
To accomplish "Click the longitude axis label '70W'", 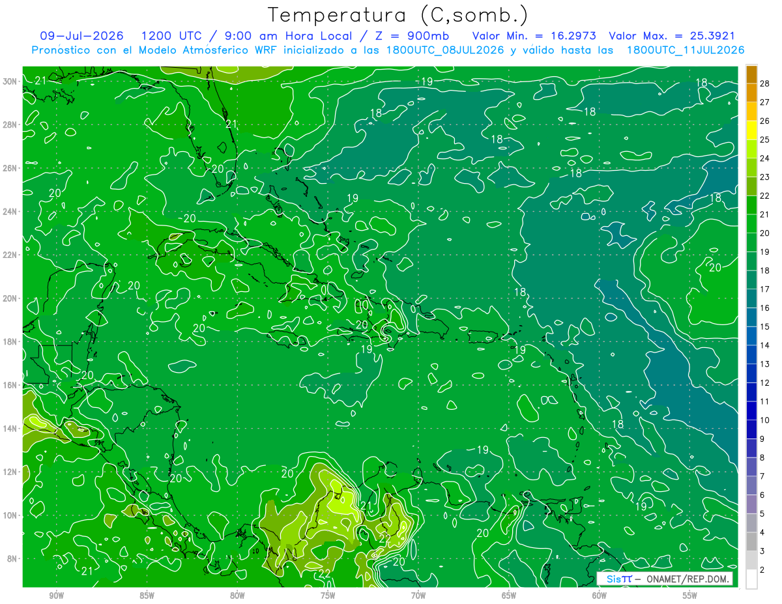I will 418,596.
